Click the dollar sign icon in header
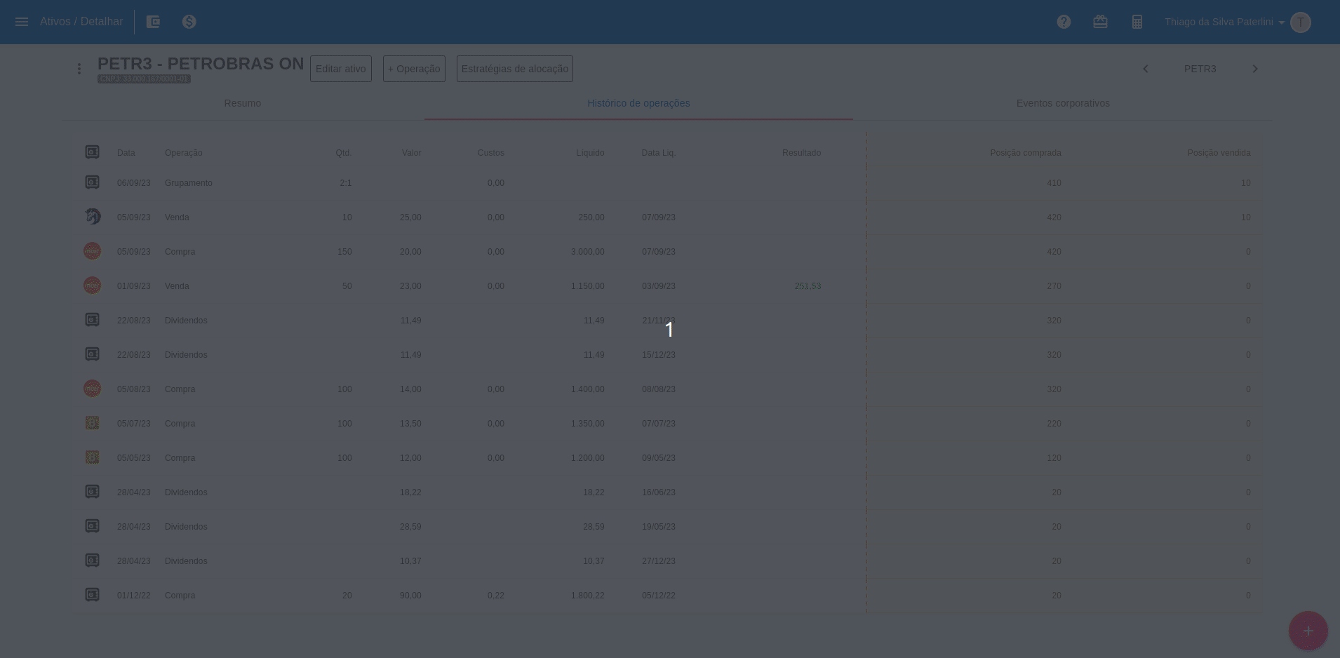Image resolution: width=1340 pixels, height=658 pixels. [189, 22]
